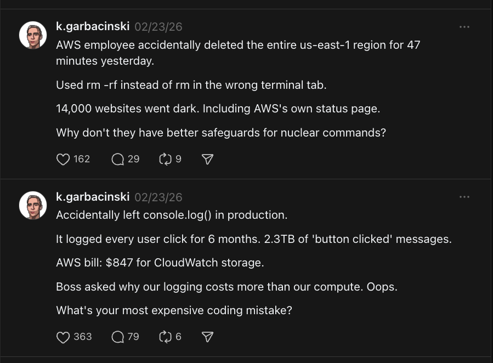
Task: View the 363 likes count on the second post
Action: pos(82,337)
